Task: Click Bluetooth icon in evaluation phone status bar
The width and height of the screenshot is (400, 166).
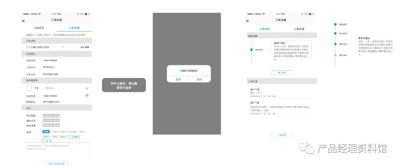Action: coord(78,14)
